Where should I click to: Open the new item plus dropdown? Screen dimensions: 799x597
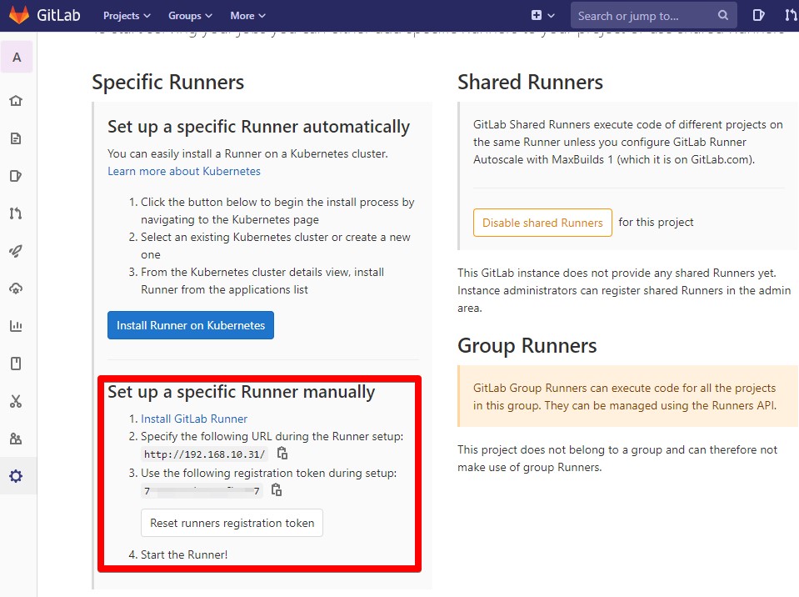(x=542, y=15)
